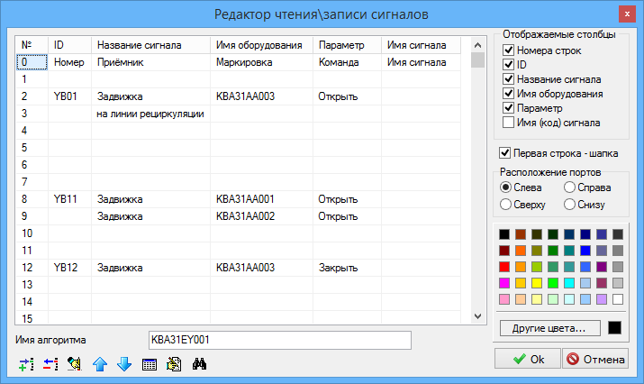This screenshot has width=644, height=384.
Task: Enable the 'Имя (код) сигнала' checkbox
Action: point(508,123)
